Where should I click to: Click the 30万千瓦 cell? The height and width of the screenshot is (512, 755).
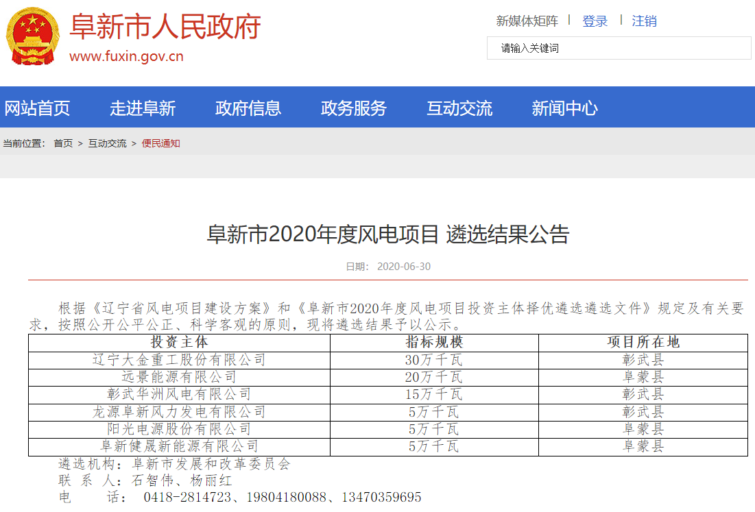click(x=434, y=360)
